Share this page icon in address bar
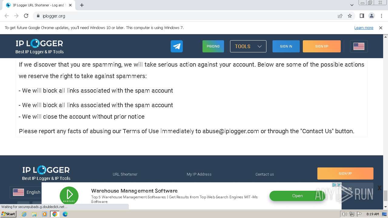The image size is (388, 218). coord(340,16)
